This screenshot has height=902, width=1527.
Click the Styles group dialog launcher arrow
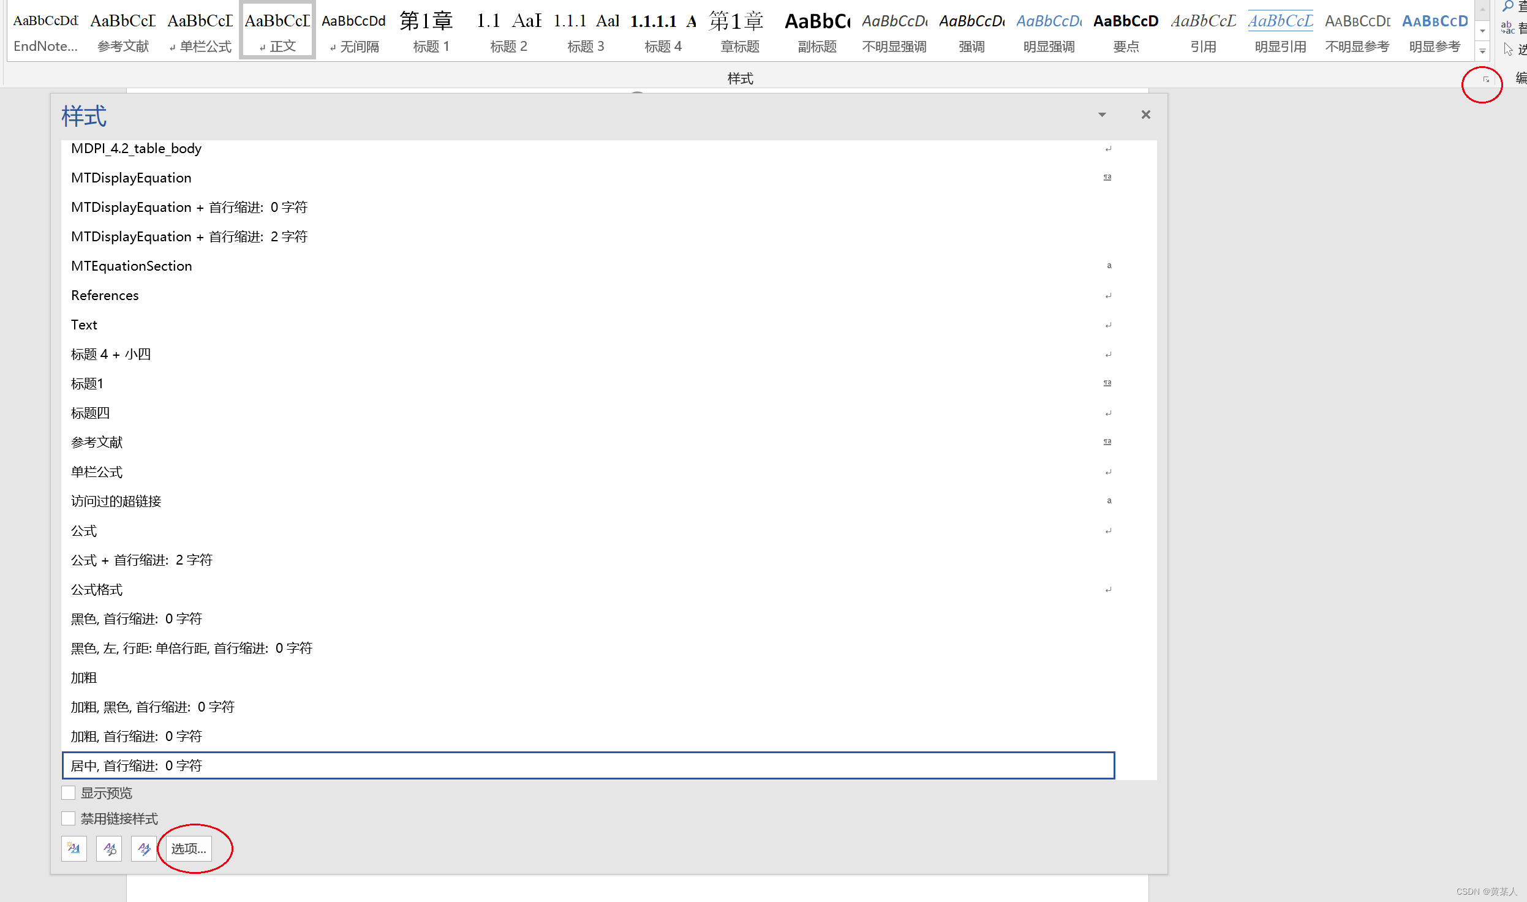(x=1485, y=80)
